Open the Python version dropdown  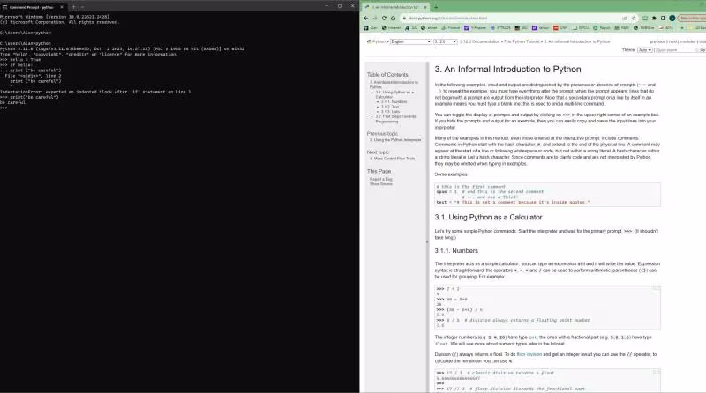(x=446, y=41)
